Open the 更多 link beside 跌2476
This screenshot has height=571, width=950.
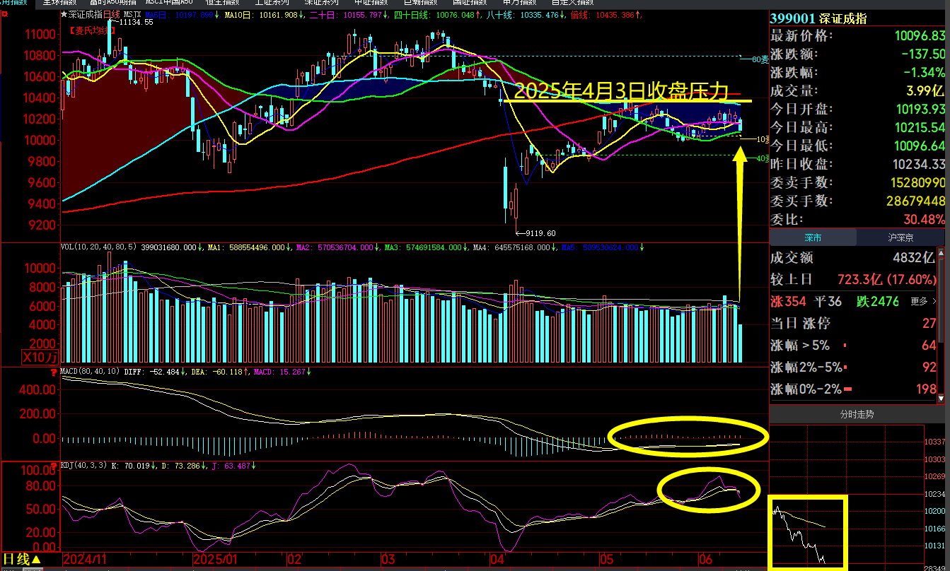pos(923,302)
